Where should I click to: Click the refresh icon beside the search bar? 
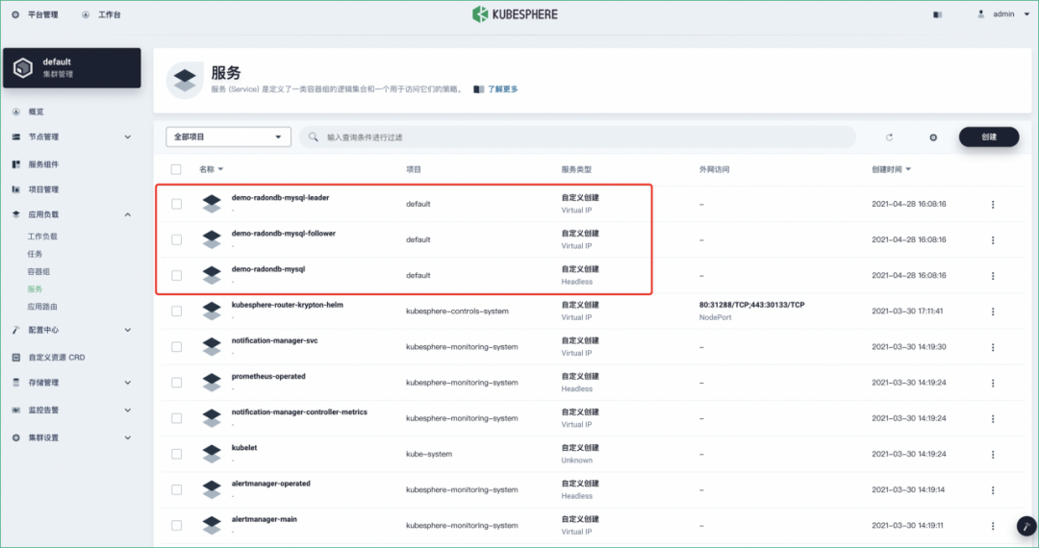tap(889, 137)
